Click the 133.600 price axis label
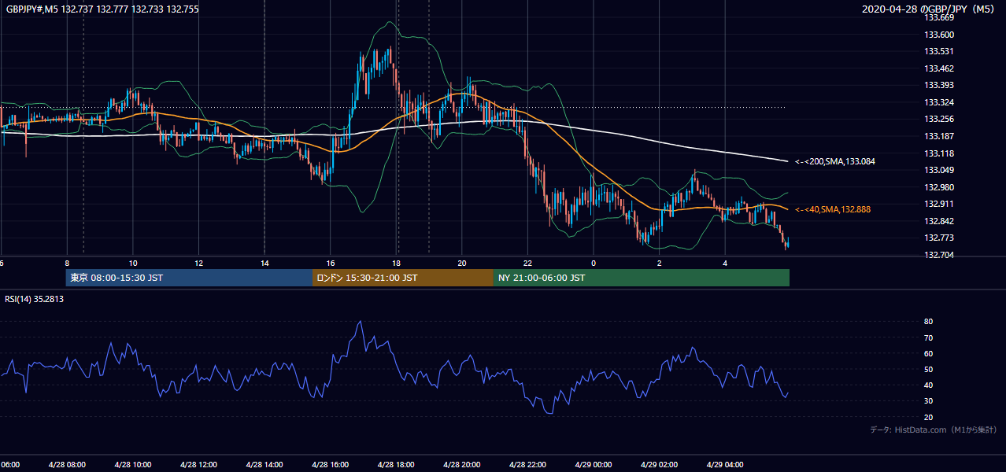This screenshot has width=1006, height=472. coord(938,35)
